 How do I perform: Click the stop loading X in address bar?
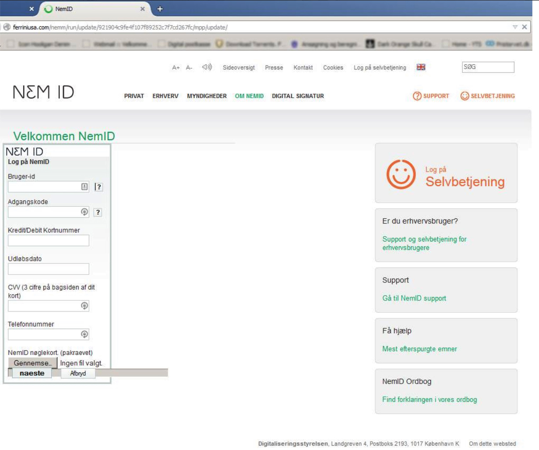click(x=524, y=27)
